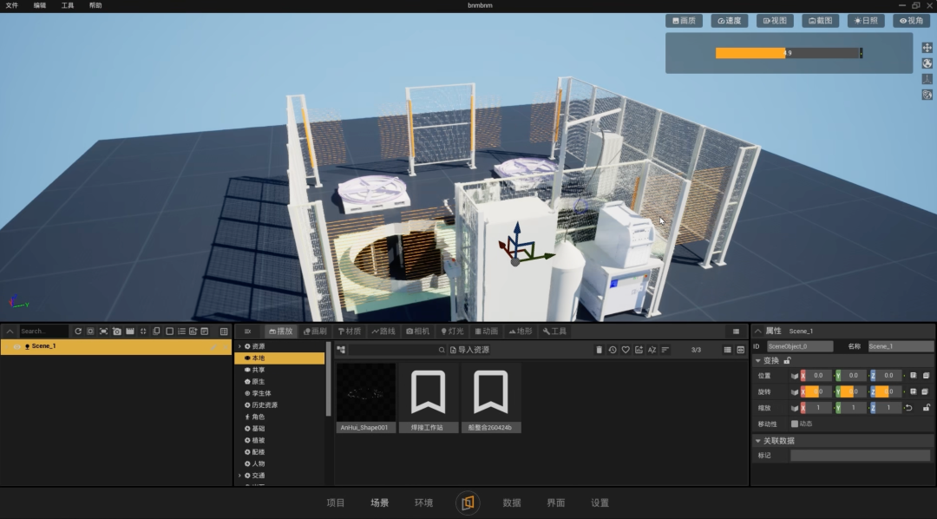937x519 pixels.
Task: Click the hamburger menu icon in asset tab bar
Action: click(736, 332)
